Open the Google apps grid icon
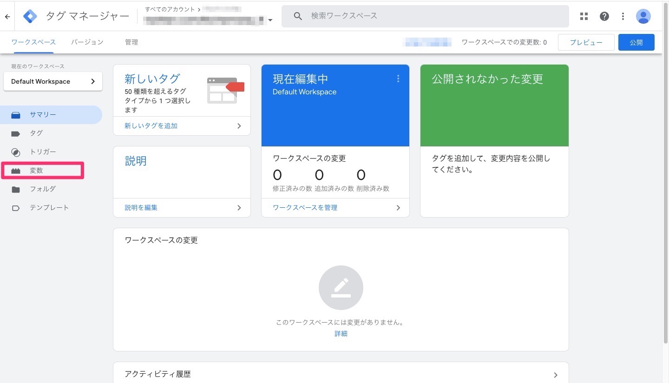 pos(584,16)
